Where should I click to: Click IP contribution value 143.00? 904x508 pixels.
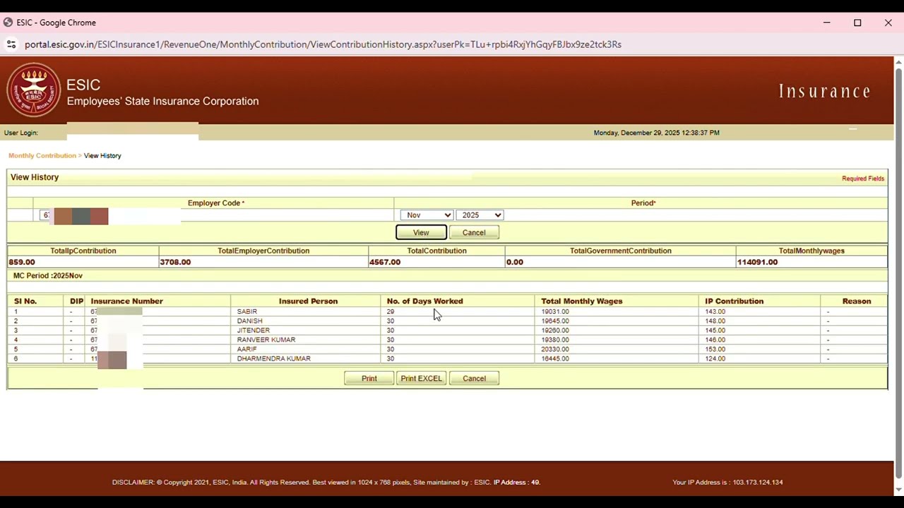pos(715,311)
